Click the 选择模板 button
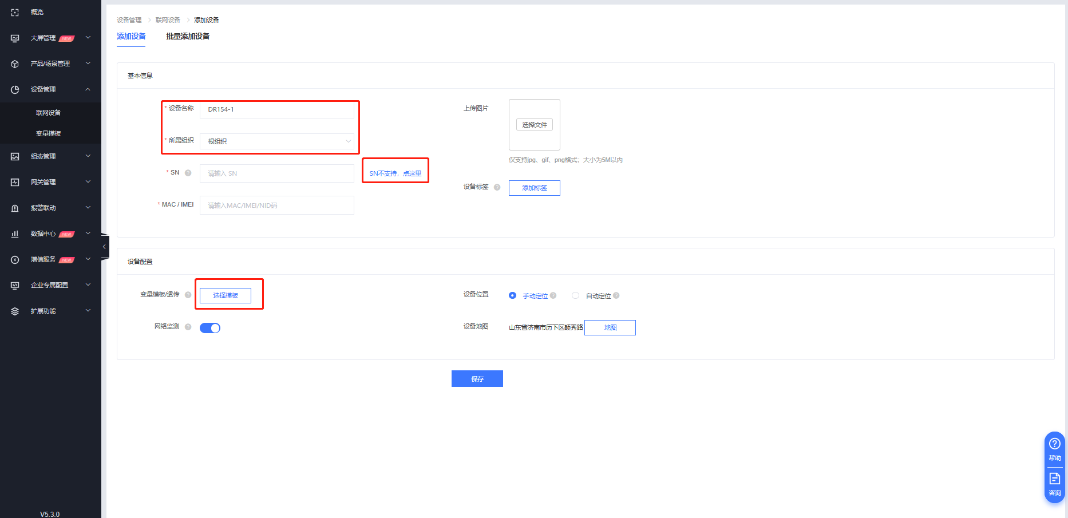Viewport: 1068px width, 518px height. 226,295
